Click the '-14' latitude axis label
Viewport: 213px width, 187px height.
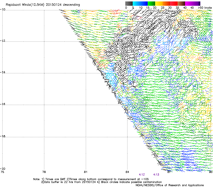tap(3, 72)
